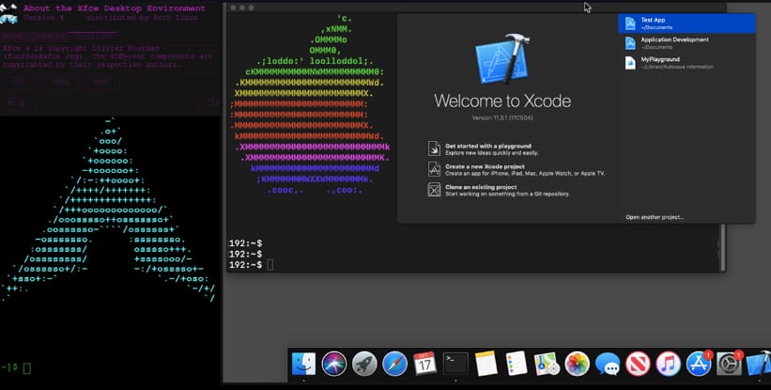Screen dimensions: 771x390
Task: Select MyPlayground recent project
Action: coord(686,62)
